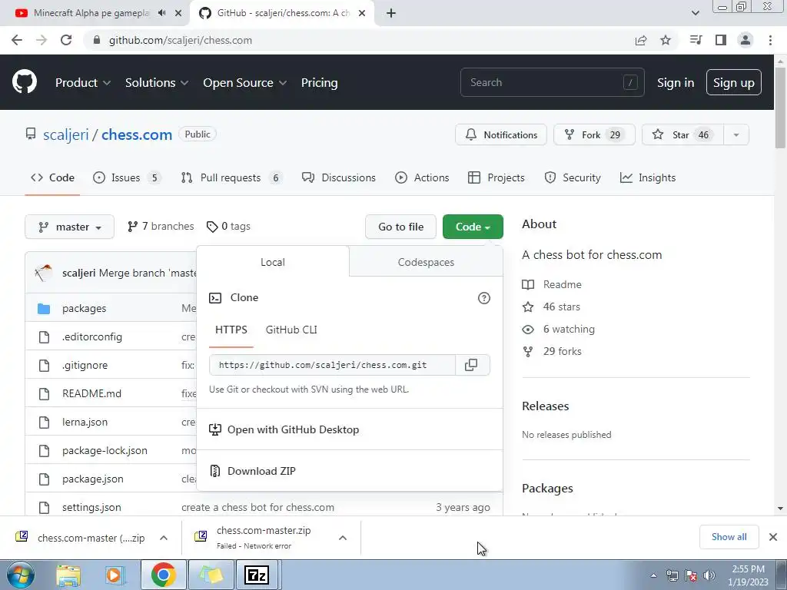Show all downloads

(729, 537)
